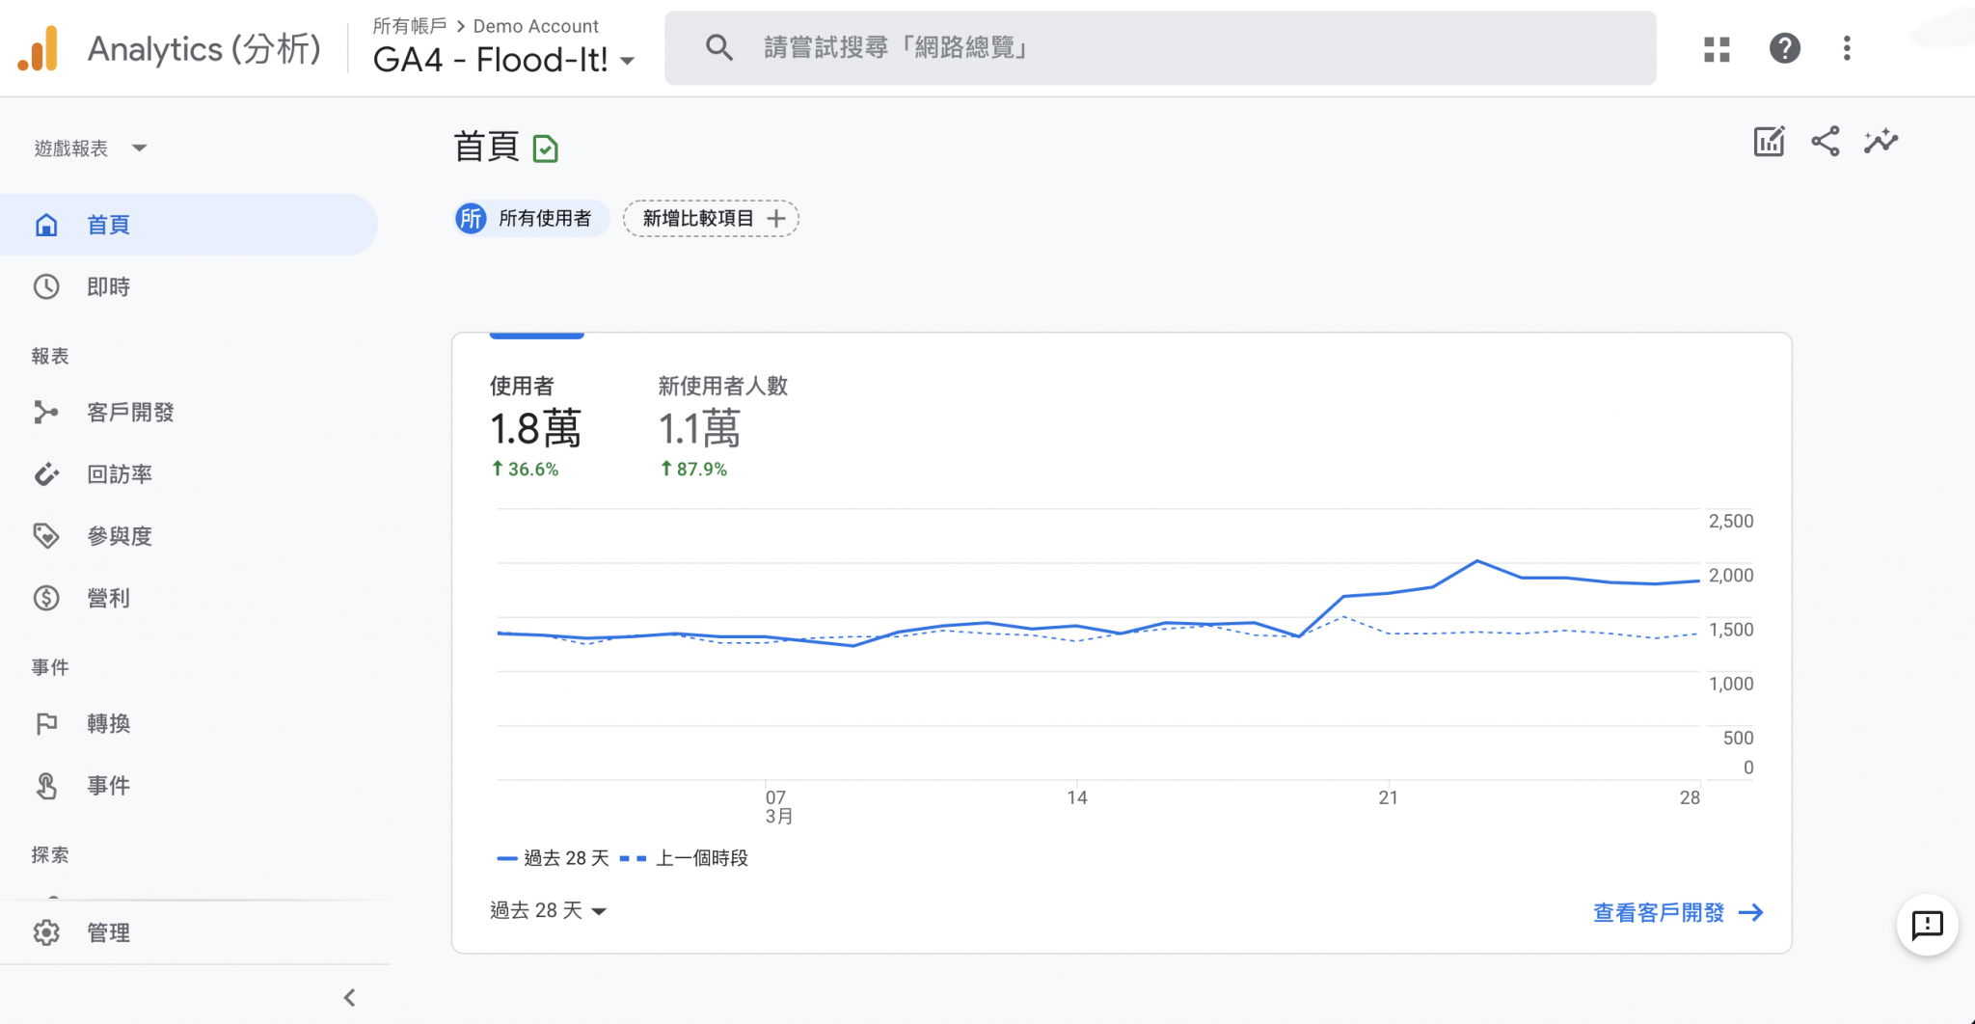Click the green verified badge beside 首頁
The height and width of the screenshot is (1024, 1975).
coord(546,148)
